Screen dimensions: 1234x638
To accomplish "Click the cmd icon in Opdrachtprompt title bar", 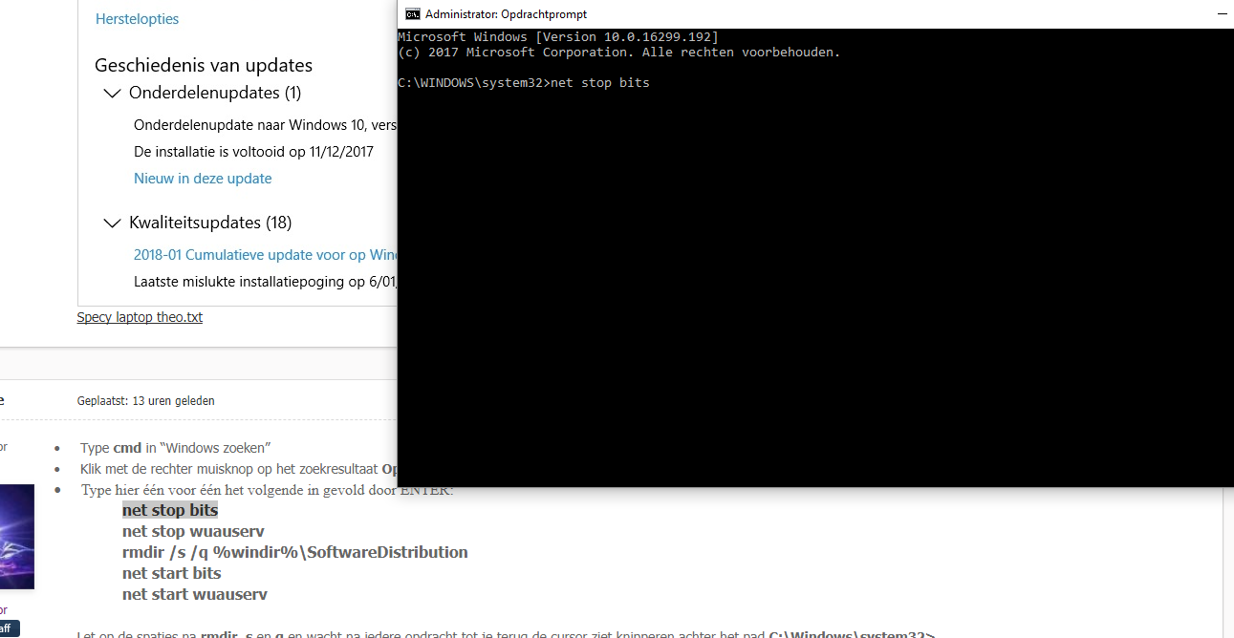I will [413, 14].
